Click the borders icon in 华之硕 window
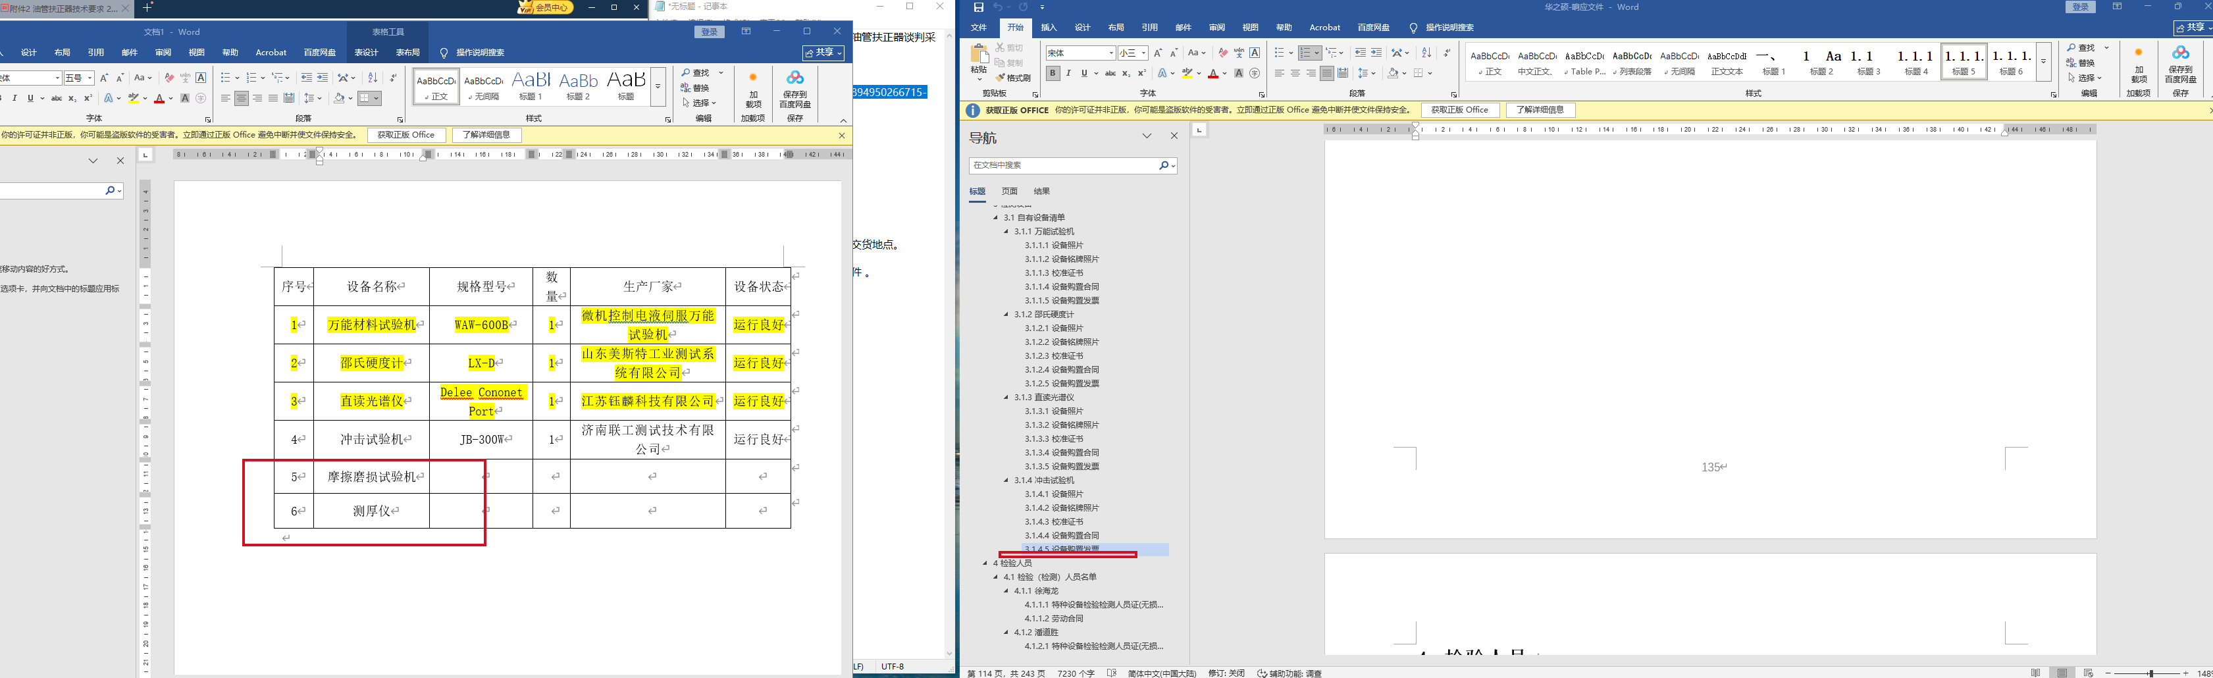Image resolution: width=2213 pixels, height=678 pixels. 1419,73
